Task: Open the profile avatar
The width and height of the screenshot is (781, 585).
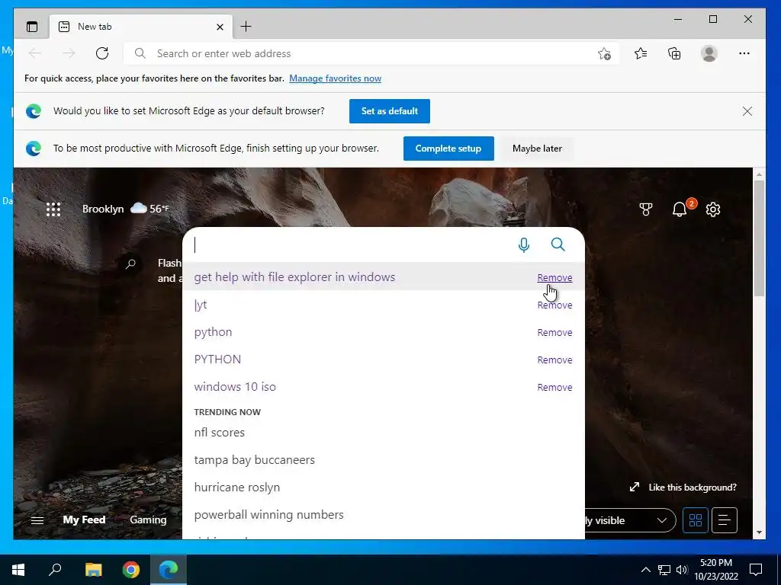Action: [709, 53]
